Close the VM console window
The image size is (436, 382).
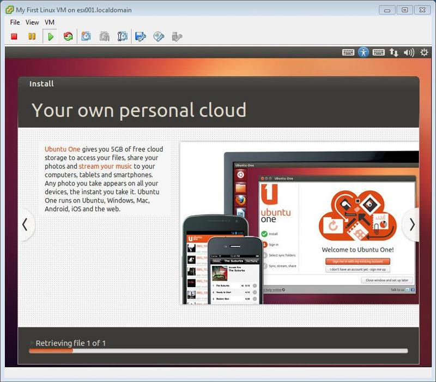coord(422,10)
